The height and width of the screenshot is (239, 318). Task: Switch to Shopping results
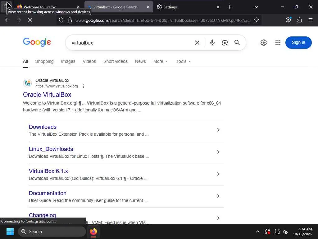(x=44, y=61)
